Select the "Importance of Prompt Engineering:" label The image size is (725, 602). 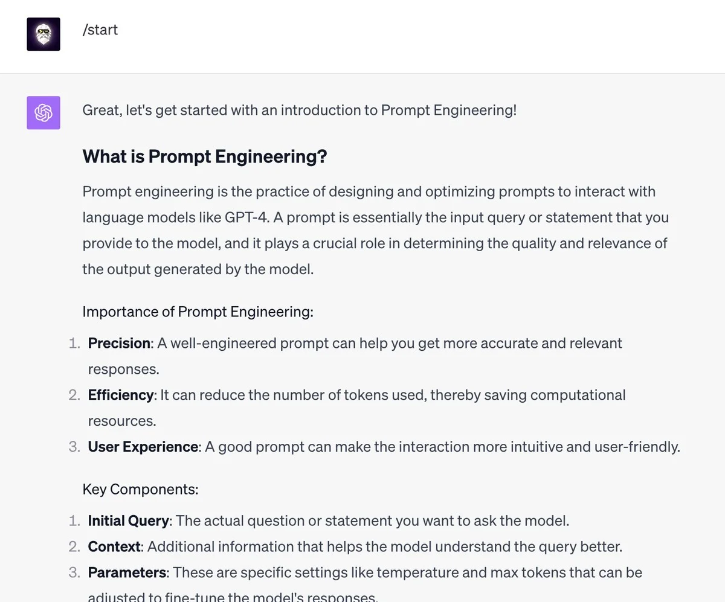pyautogui.click(x=198, y=312)
